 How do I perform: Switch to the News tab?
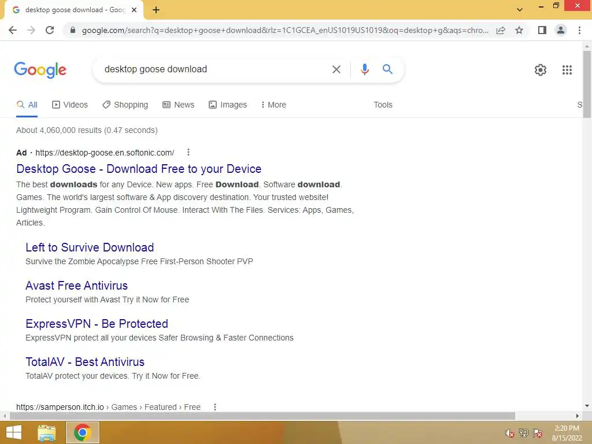coord(179,105)
